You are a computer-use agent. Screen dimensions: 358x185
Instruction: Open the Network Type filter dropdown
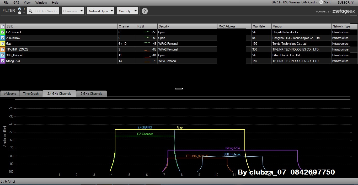coord(101,11)
